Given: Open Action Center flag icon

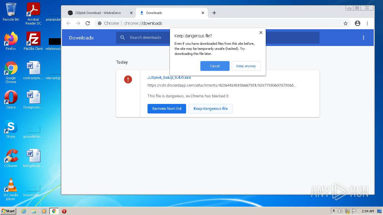Looking at the screenshot, I should click(355, 211).
